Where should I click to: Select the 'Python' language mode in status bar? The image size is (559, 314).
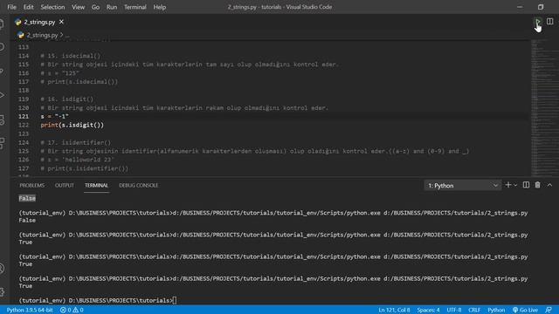[x=496, y=310]
